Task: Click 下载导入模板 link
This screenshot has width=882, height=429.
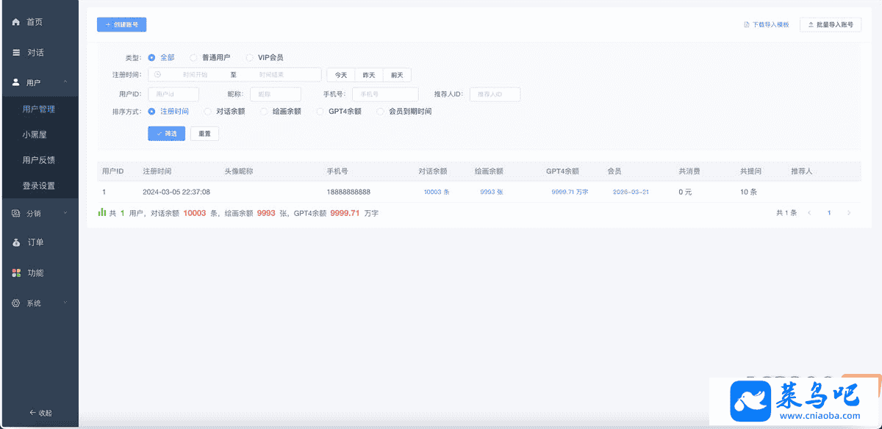Action: tap(766, 25)
